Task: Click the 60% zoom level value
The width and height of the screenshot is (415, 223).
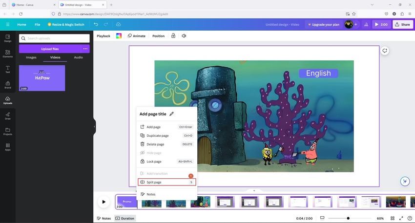Action: pyautogui.click(x=380, y=218)
